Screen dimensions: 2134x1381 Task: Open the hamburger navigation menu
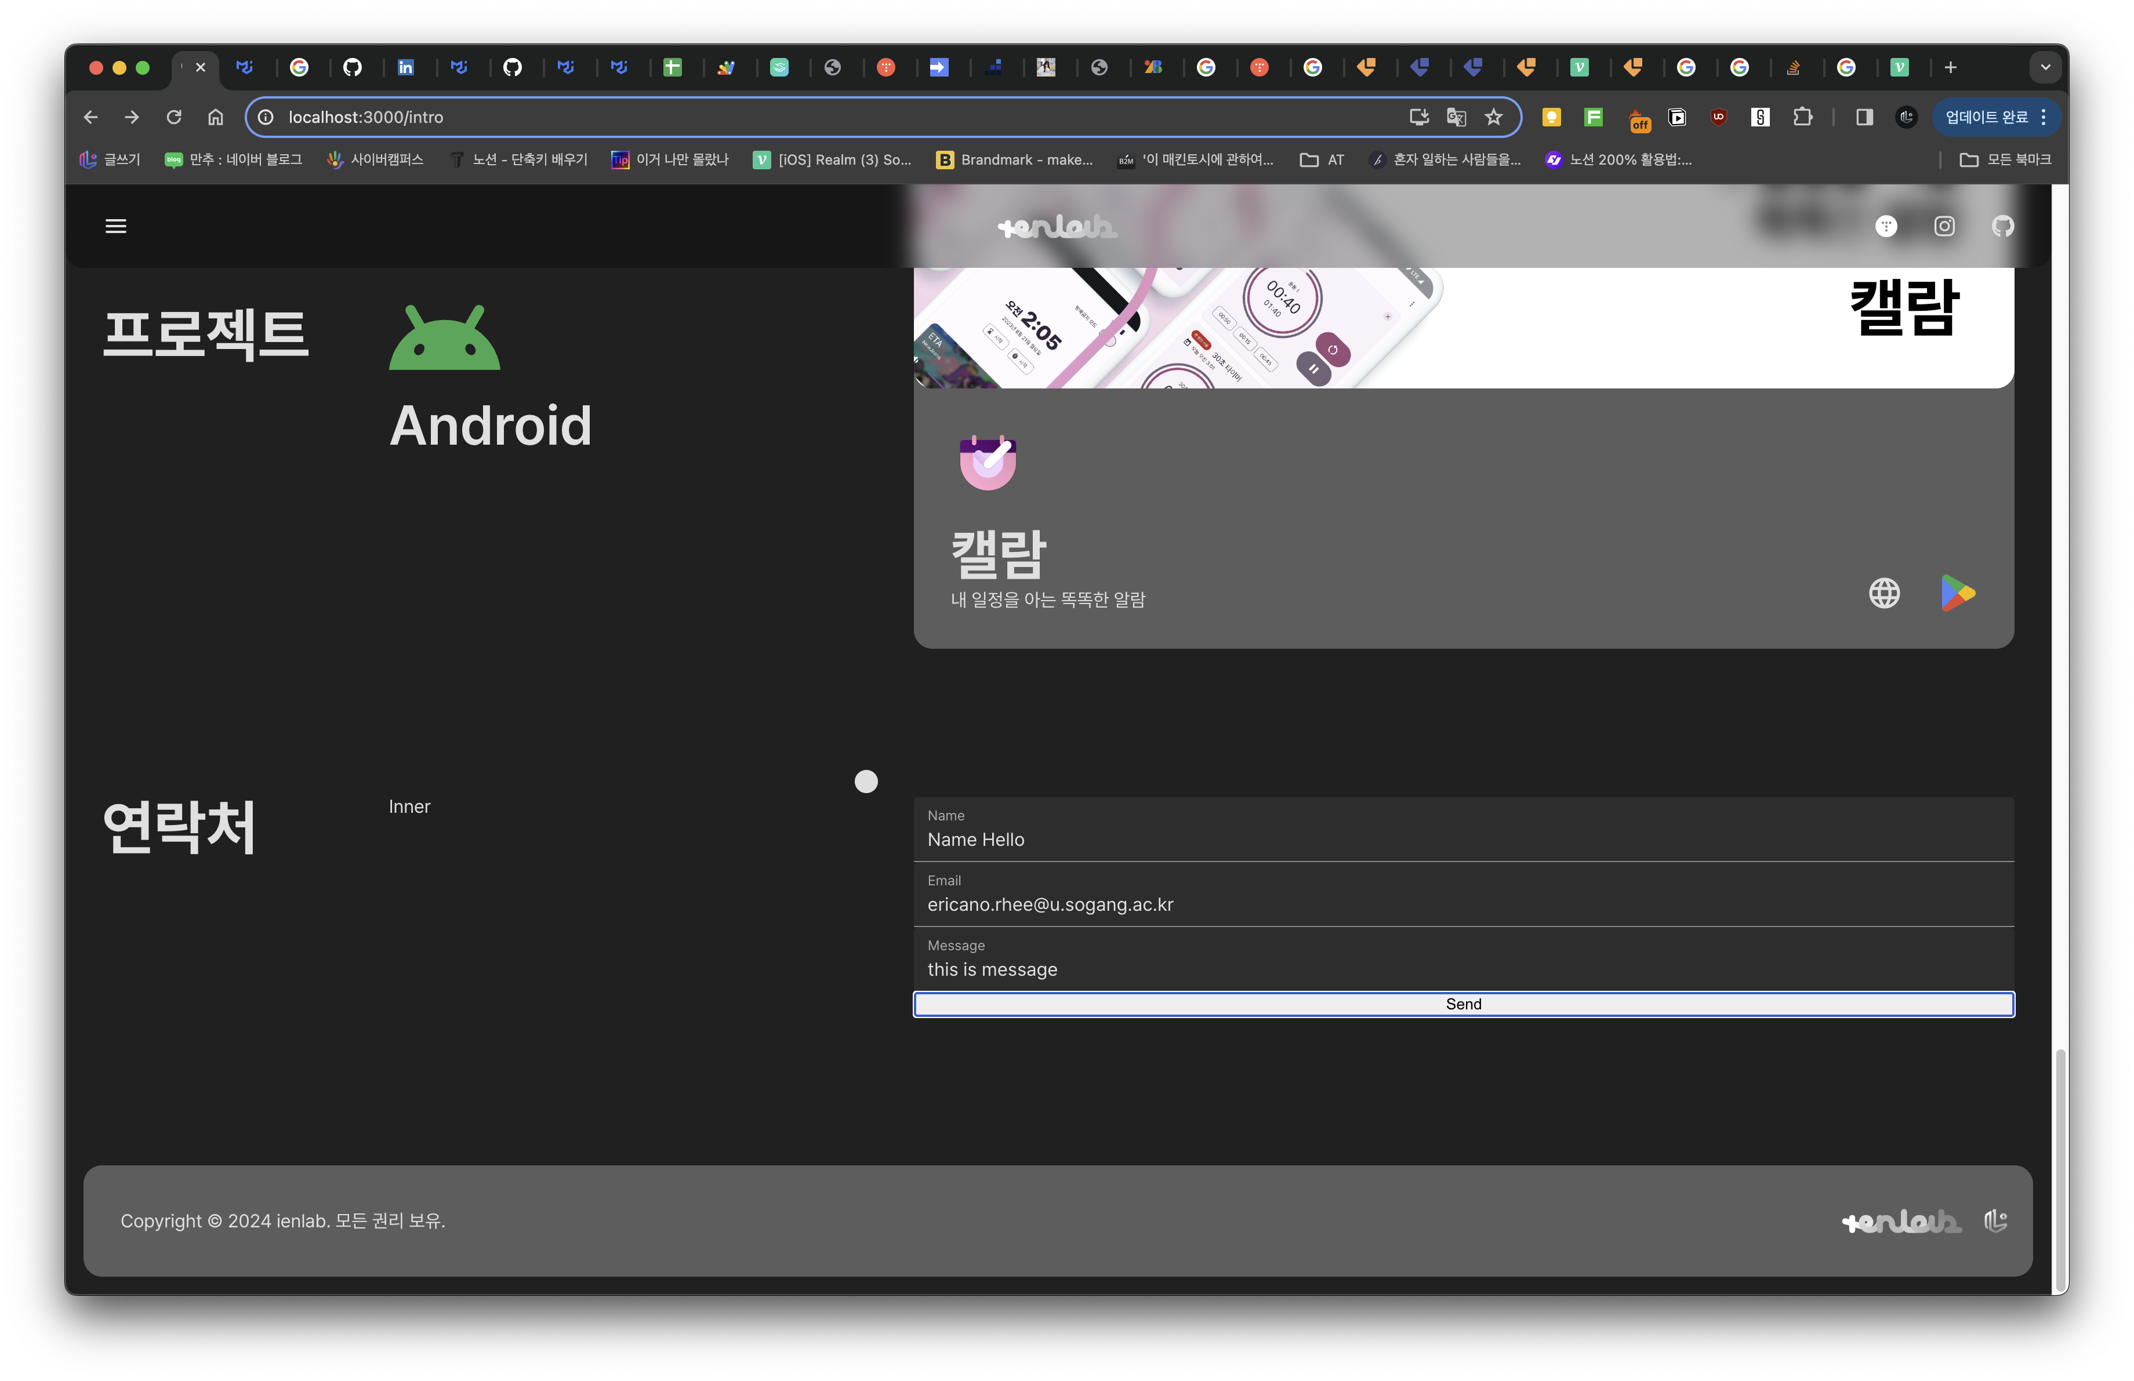[x=115, y=226]
